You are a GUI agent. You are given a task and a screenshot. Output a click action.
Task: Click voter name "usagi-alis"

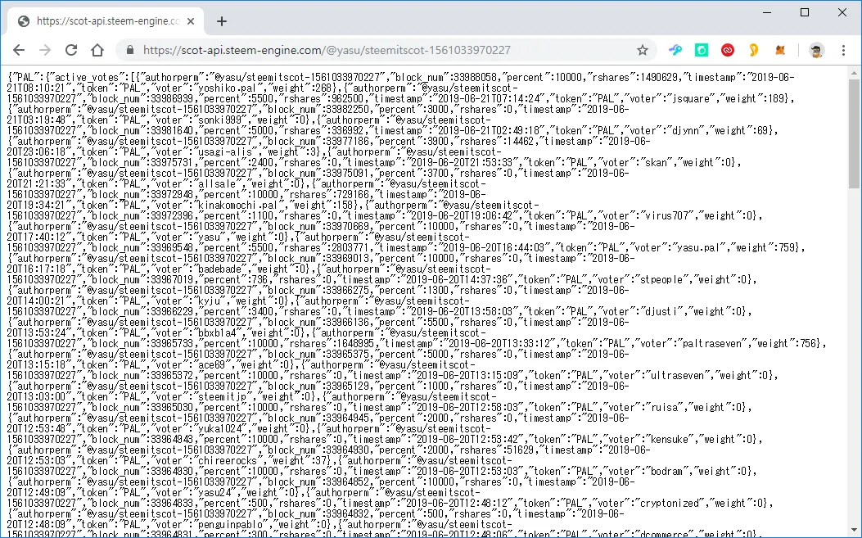tap(224, 151)
